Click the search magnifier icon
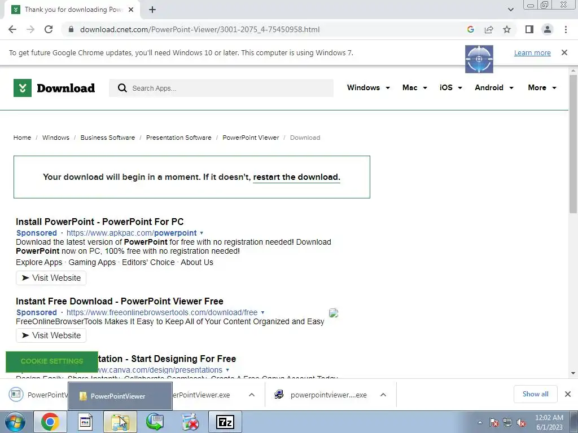Screen dimensions: 578x433 click(122, 88)
